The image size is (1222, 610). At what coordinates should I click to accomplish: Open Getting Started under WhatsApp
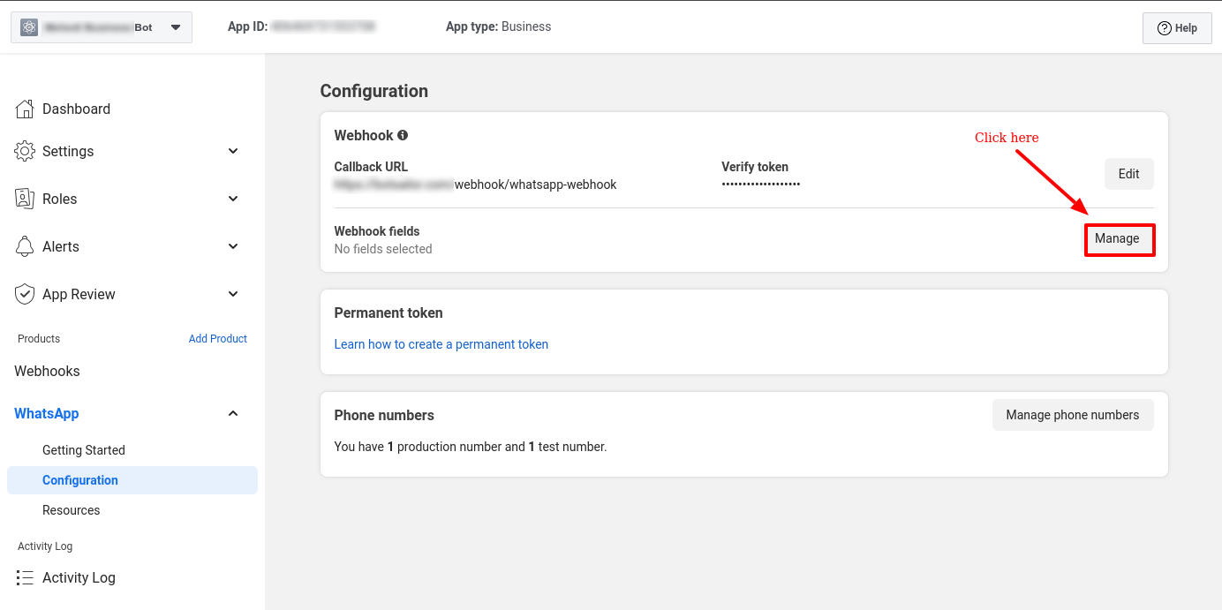[x=84, y=450]
